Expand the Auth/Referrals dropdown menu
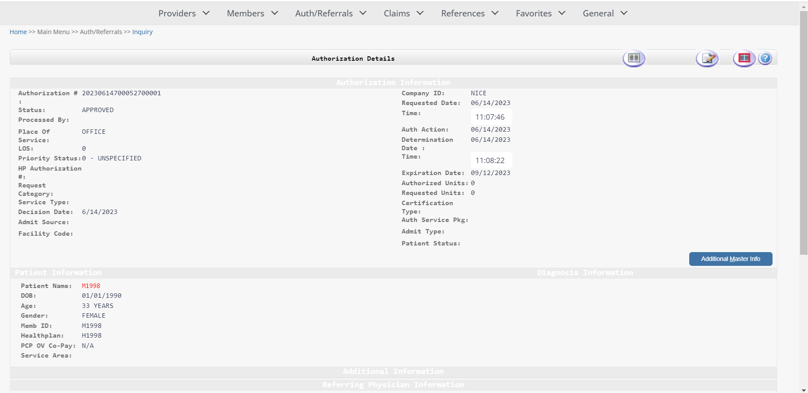The image size is (808, 393). point(331,13)
